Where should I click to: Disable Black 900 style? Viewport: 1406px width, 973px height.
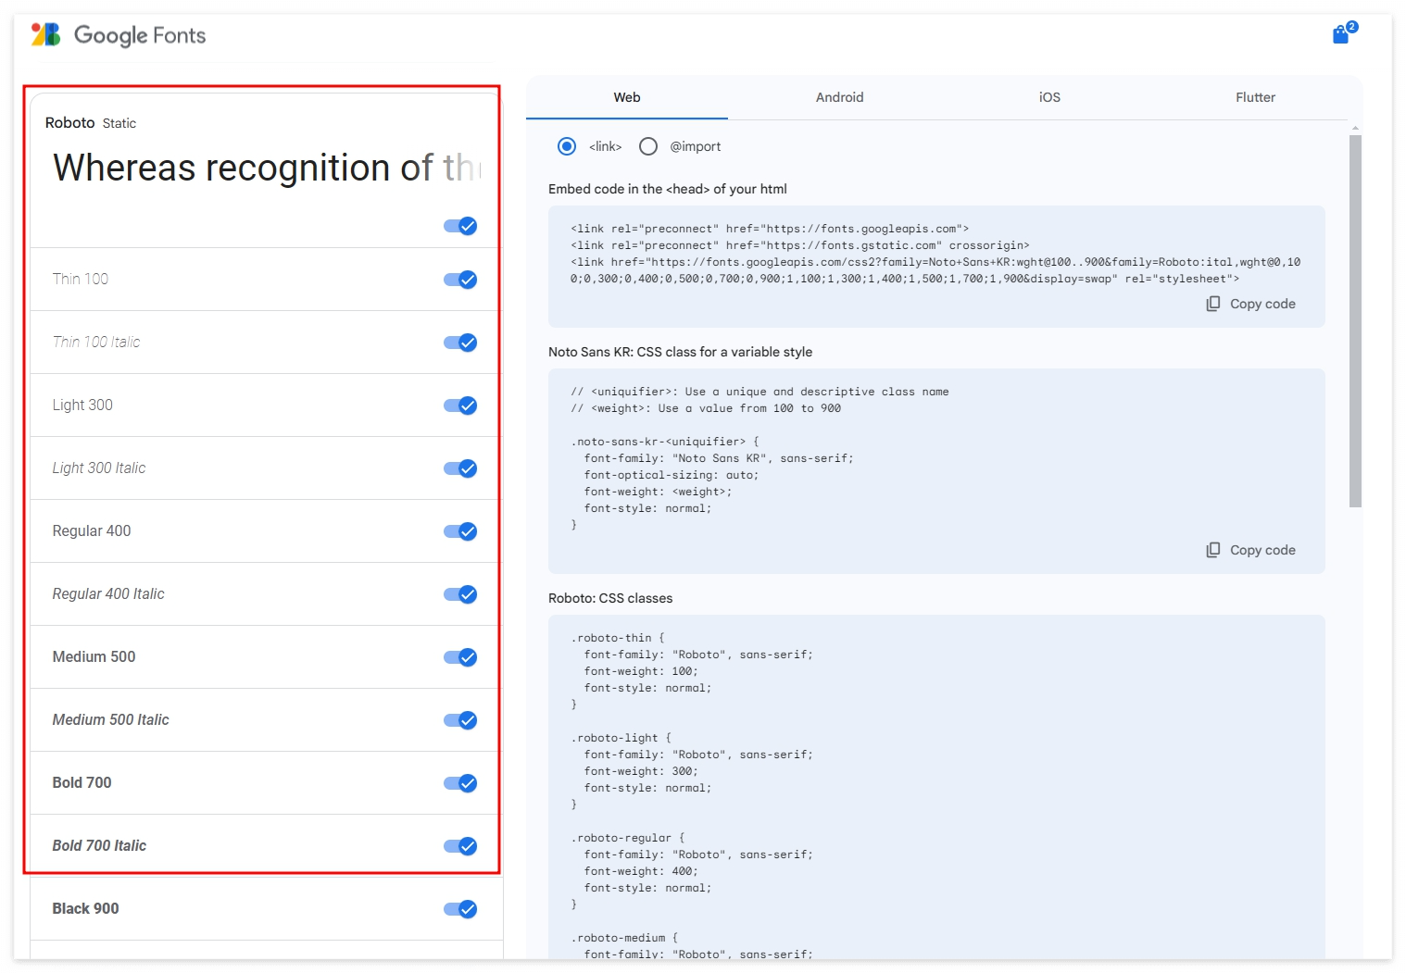460,909
